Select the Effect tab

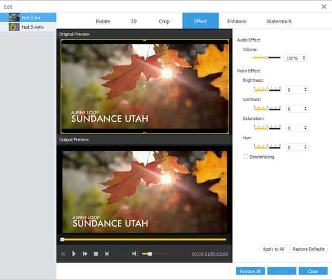[x=200, y=21]
